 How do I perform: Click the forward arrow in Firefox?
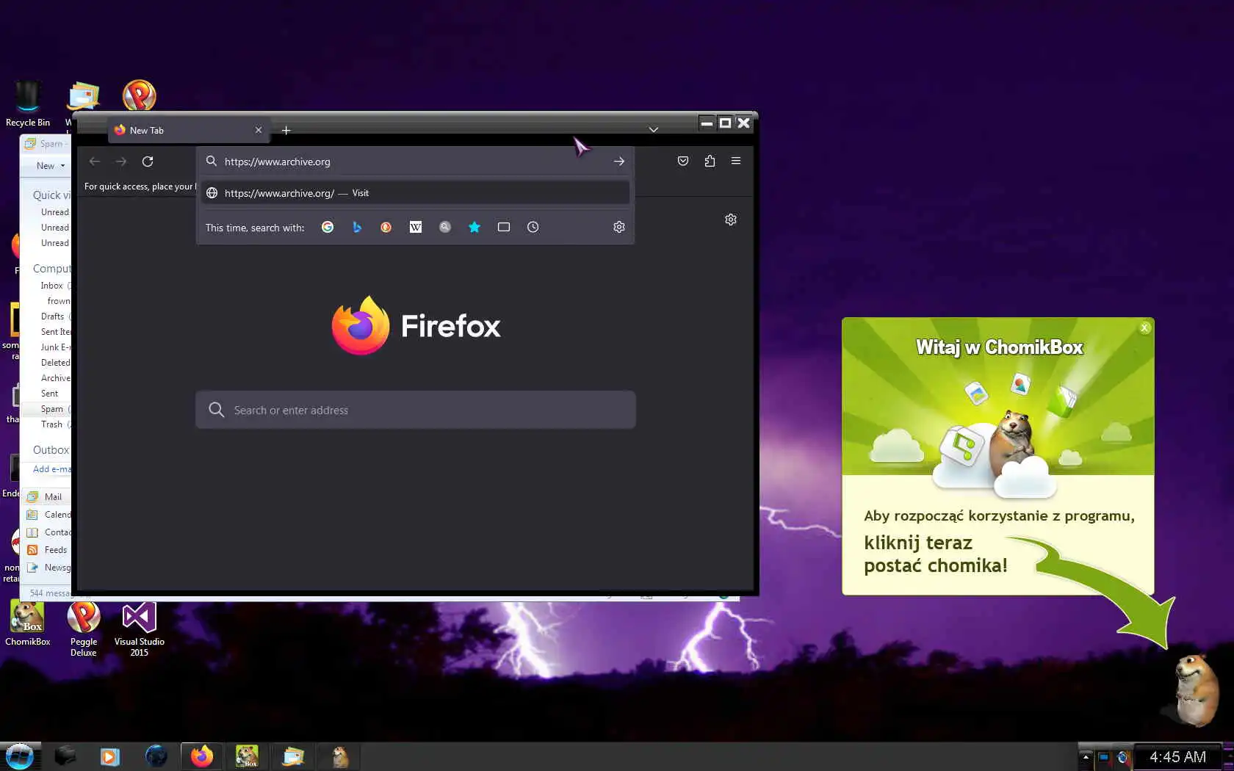pyautogui.click(x=121, y=162)
